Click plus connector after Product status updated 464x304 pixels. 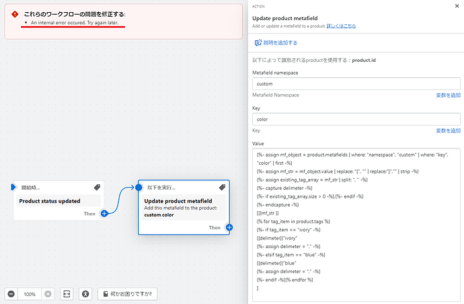click(104, 214)
